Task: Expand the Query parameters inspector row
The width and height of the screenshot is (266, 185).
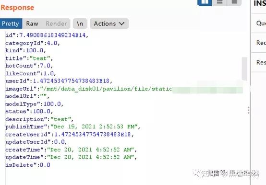Action: 258,23
